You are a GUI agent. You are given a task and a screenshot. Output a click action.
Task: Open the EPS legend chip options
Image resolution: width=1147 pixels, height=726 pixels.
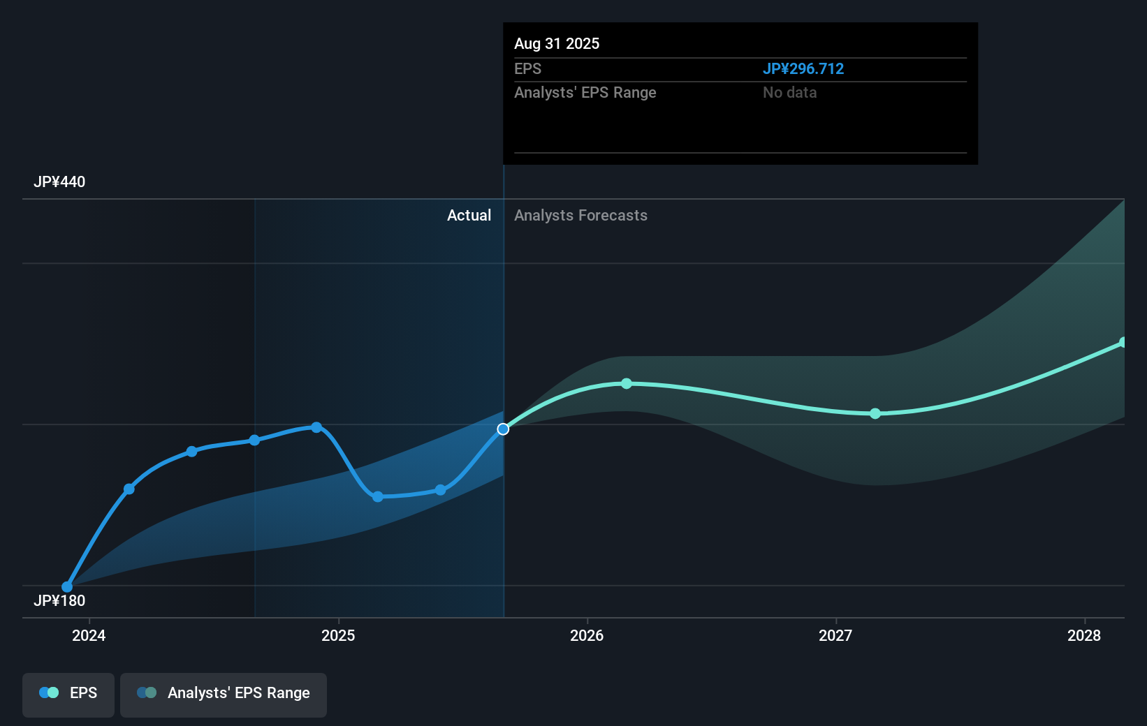click(68, 695)
